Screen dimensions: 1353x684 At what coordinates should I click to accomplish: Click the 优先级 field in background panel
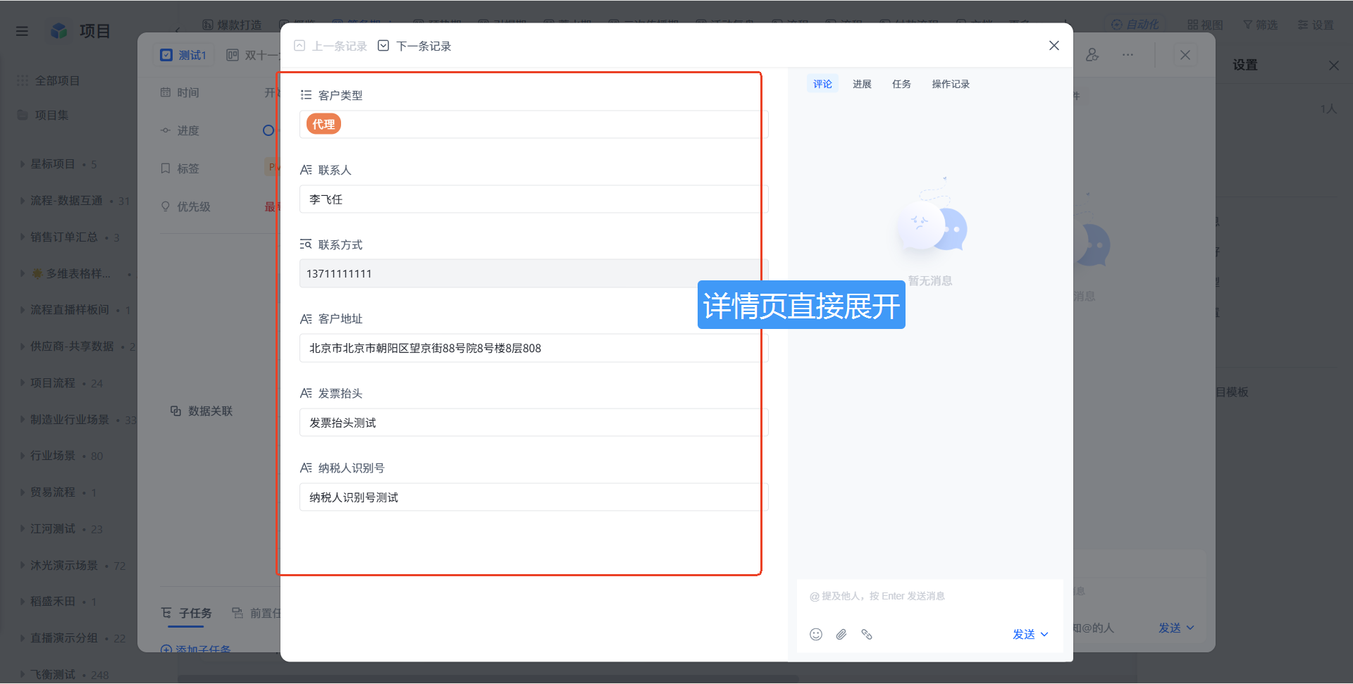click(194, 206)
